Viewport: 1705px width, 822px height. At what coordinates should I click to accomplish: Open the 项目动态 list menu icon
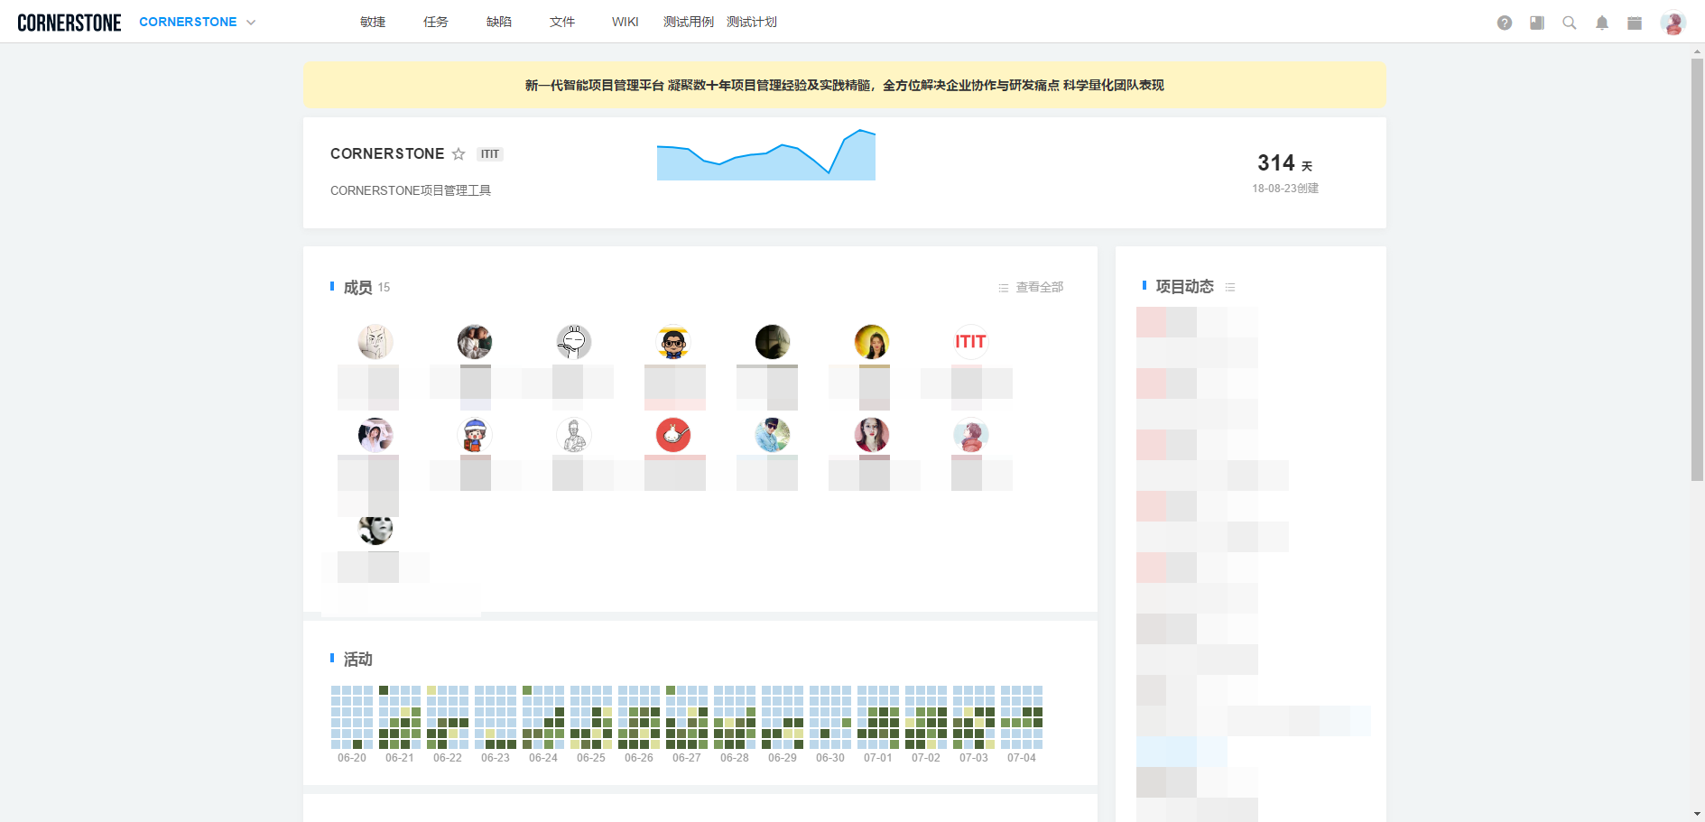coord(1230,287)
